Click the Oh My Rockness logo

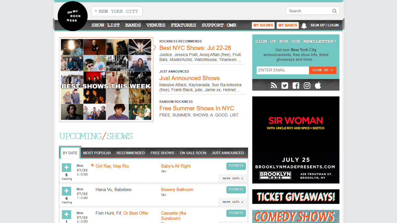(72, 16)
